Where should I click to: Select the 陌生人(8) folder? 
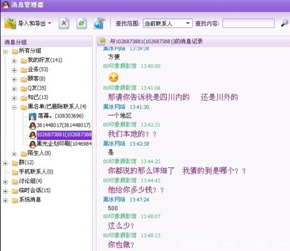point(39,153)
